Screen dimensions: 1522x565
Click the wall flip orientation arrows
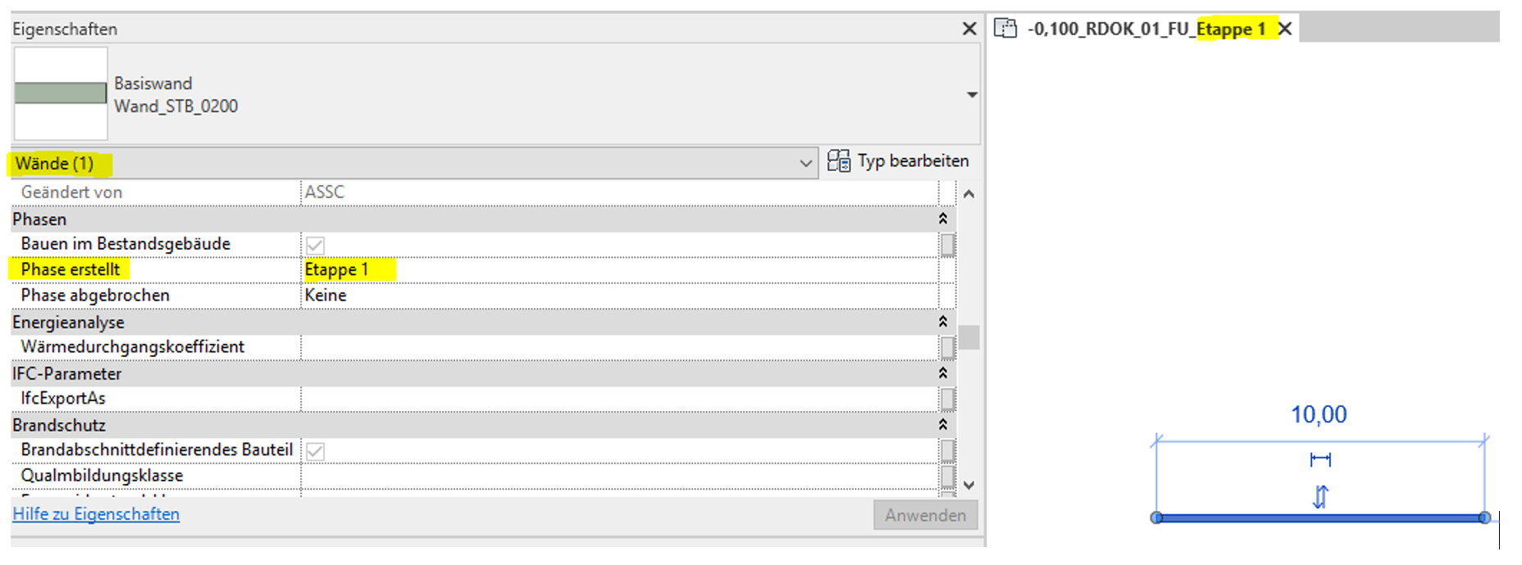(1320, 496)
